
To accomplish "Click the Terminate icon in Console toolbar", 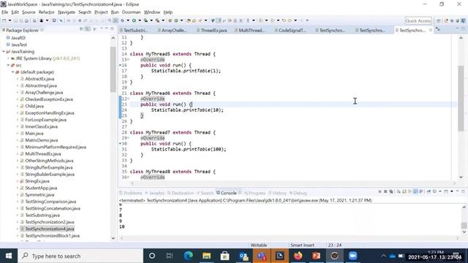I will pyautogui.click(x=380, y=191).
